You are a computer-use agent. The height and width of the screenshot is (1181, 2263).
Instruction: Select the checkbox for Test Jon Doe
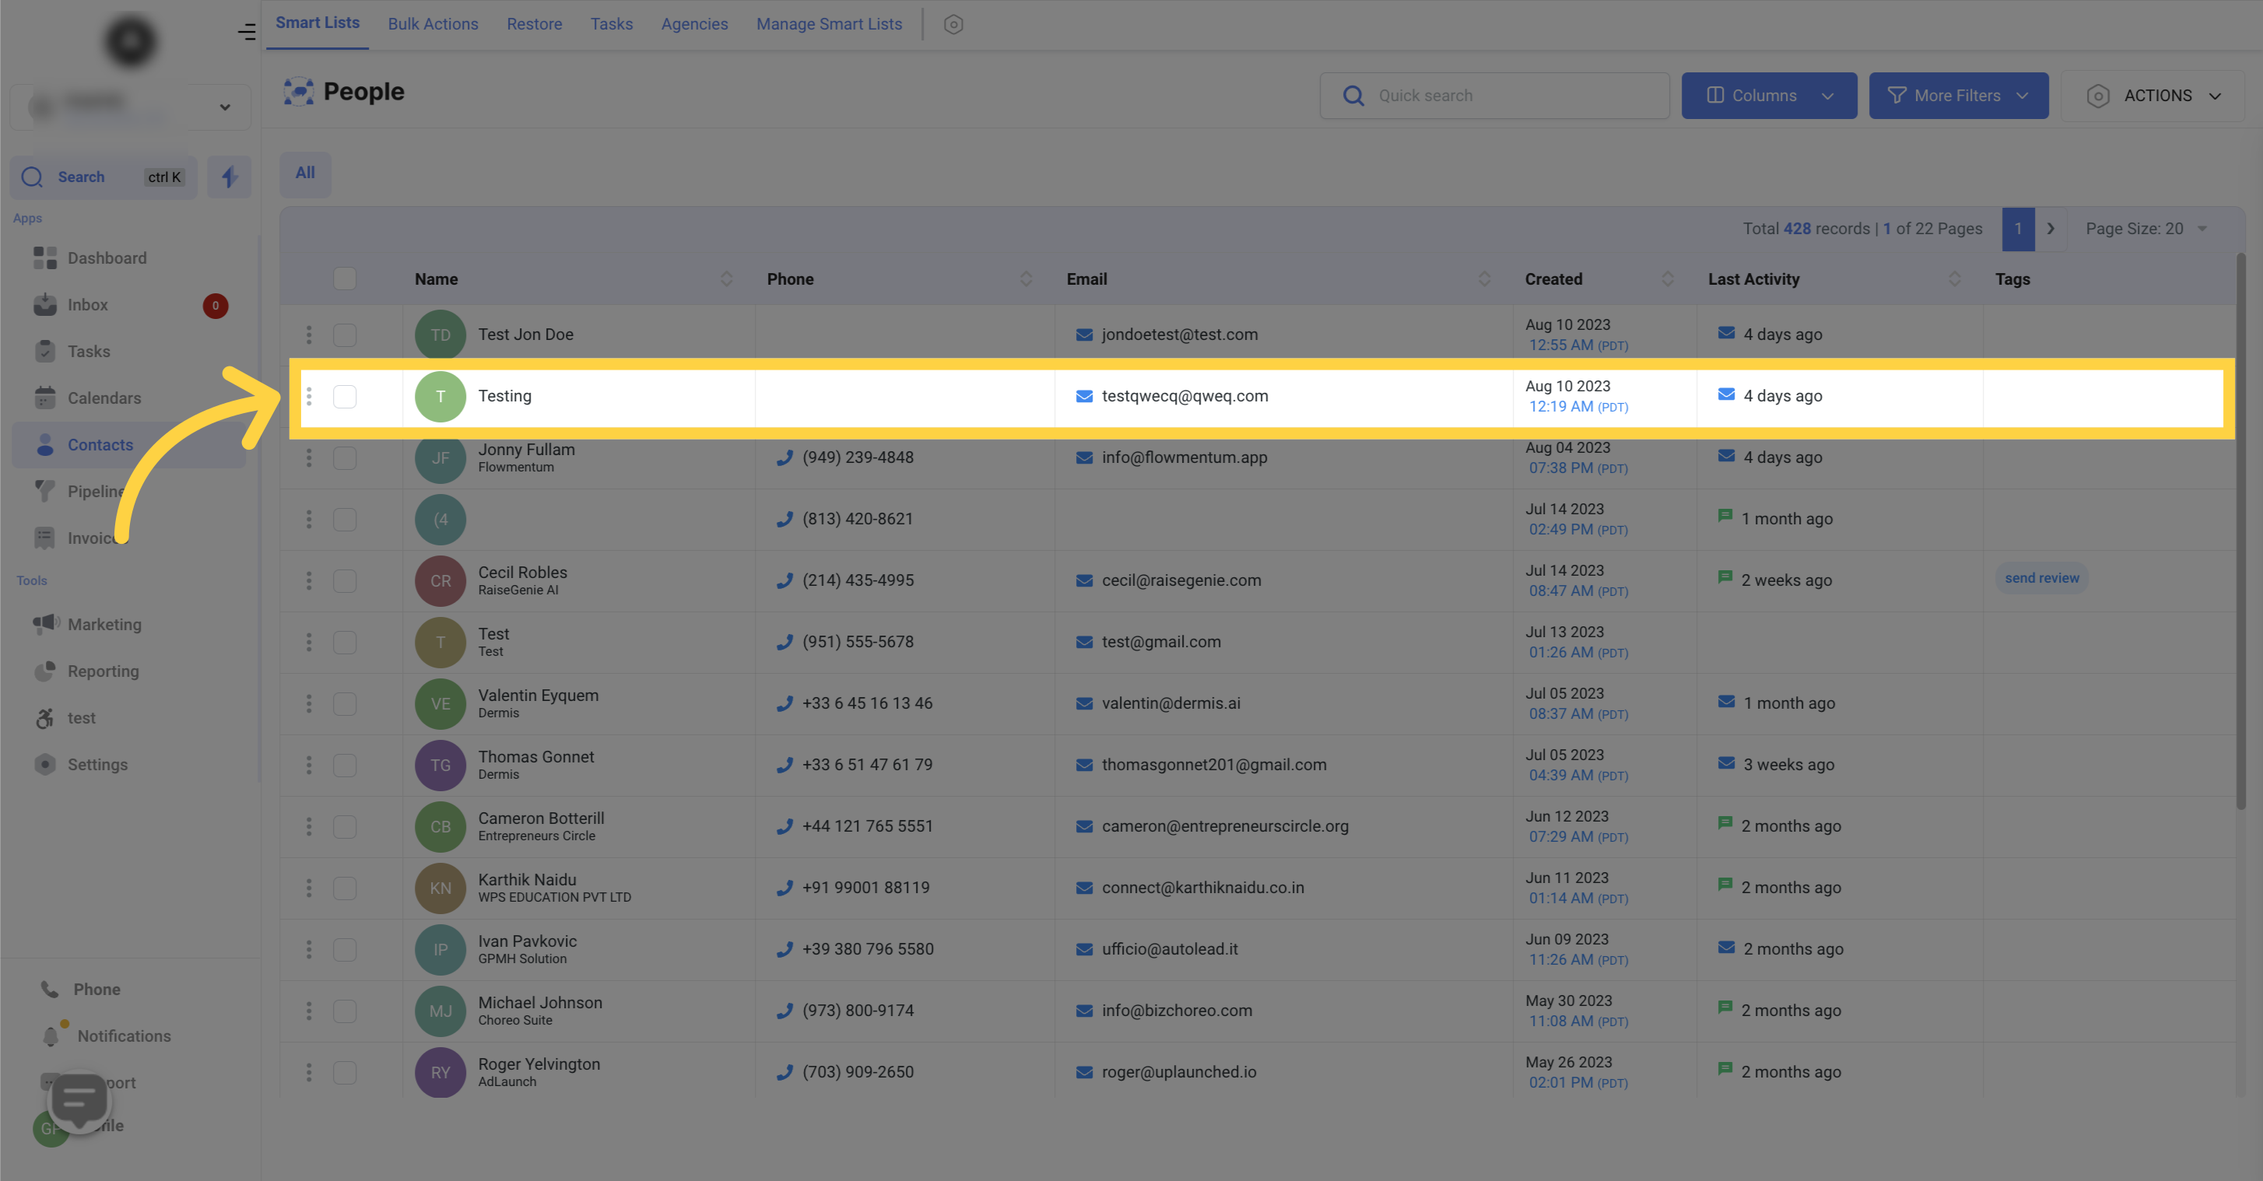tap(345, 335)
